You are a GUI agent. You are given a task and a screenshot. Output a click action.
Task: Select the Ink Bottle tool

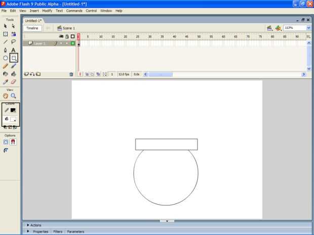pos(6,74)
